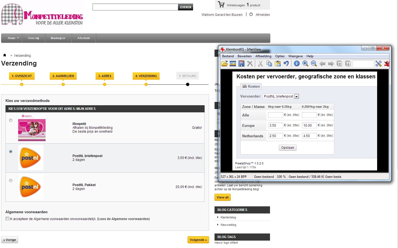Click the Undo arrow icon in IrfanView

[286, 64]
